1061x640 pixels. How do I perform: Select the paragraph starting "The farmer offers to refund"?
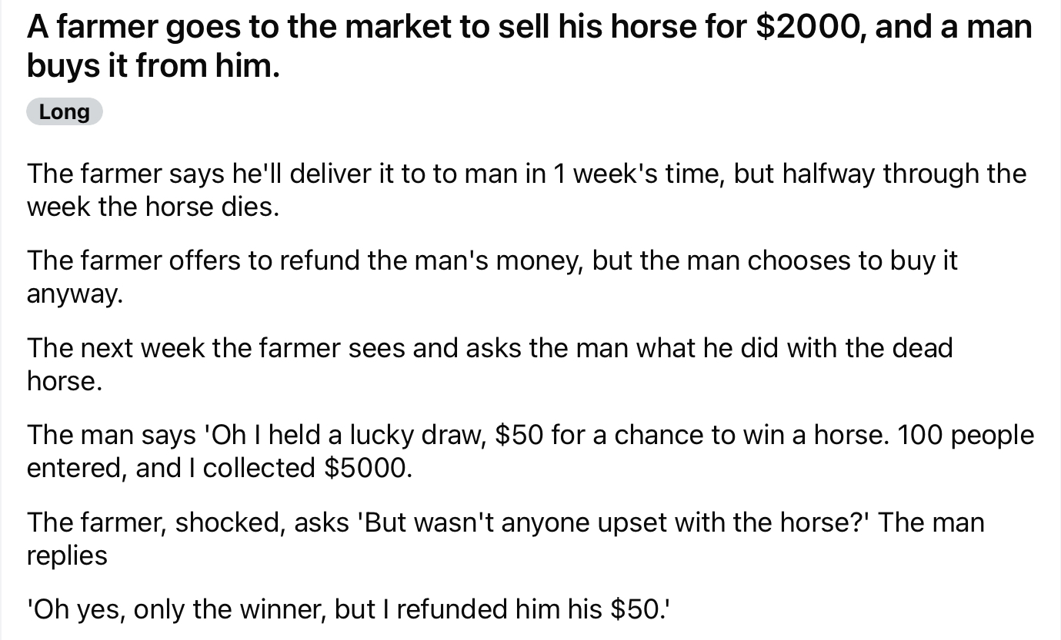click(x=492, y=277)
